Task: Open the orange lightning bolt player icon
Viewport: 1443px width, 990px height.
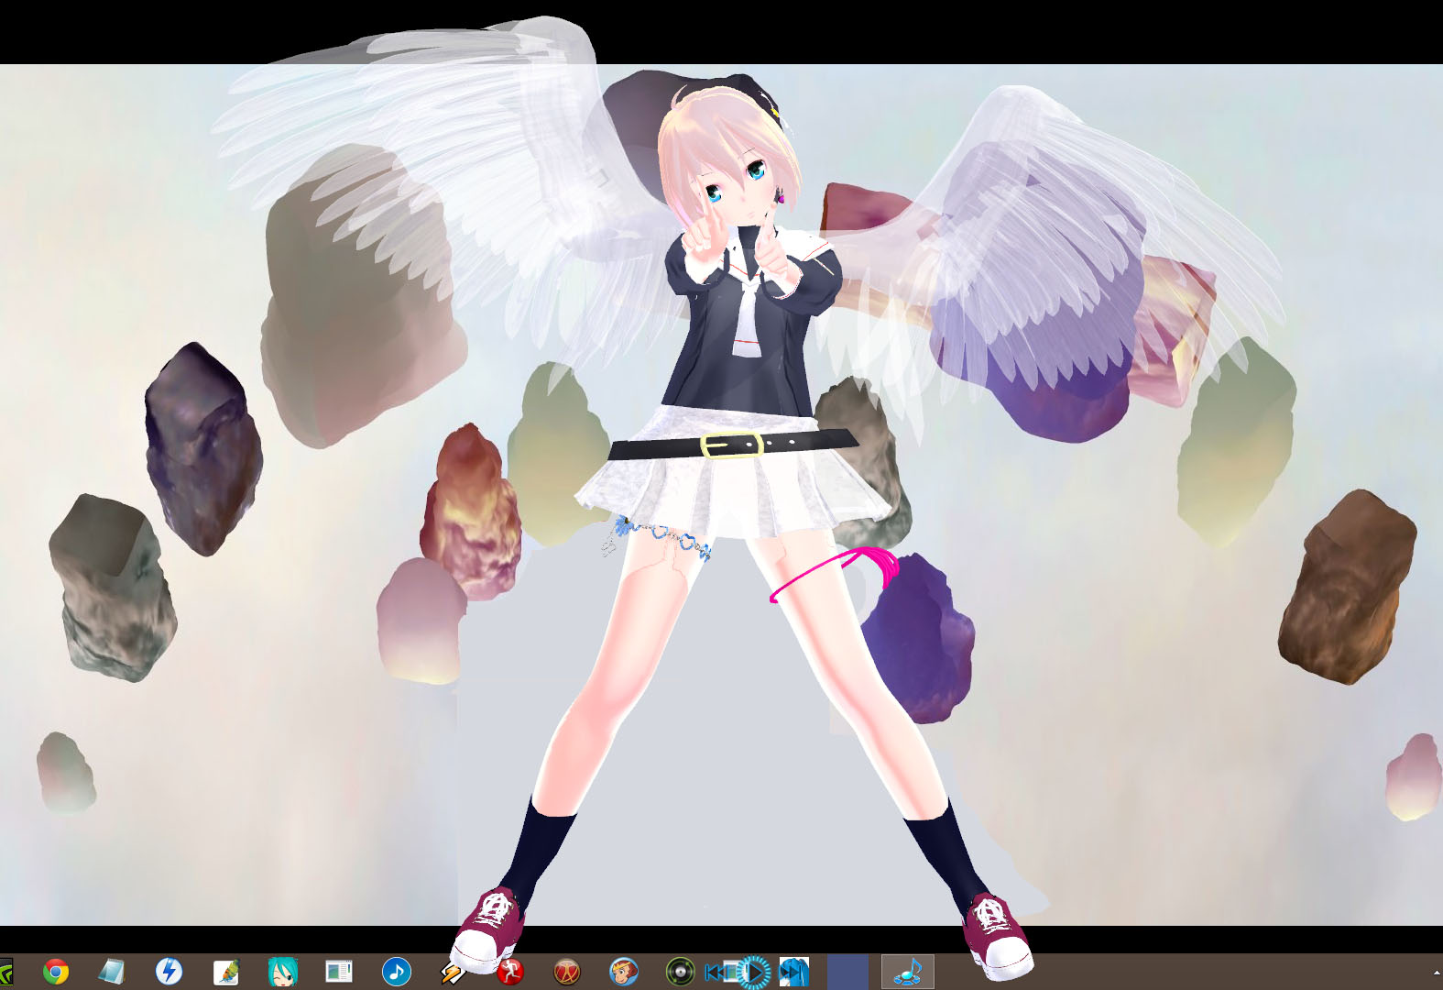Action: [453, 972]
